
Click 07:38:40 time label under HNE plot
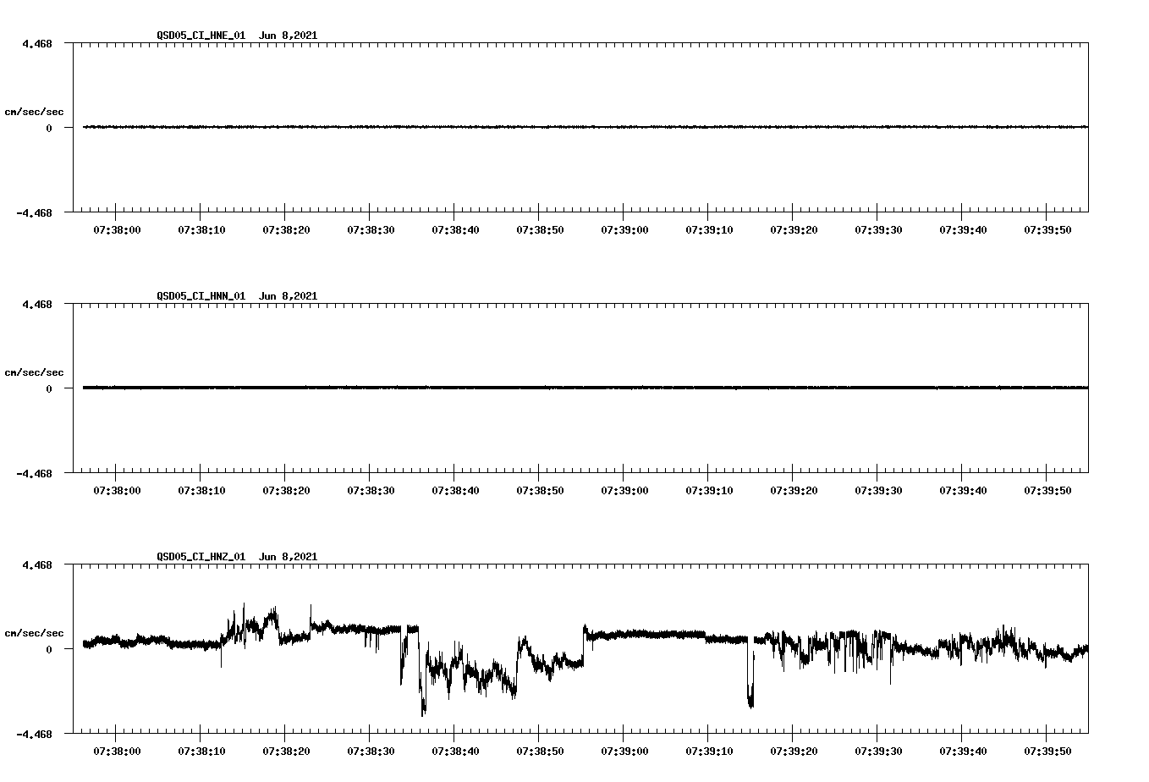455,229
